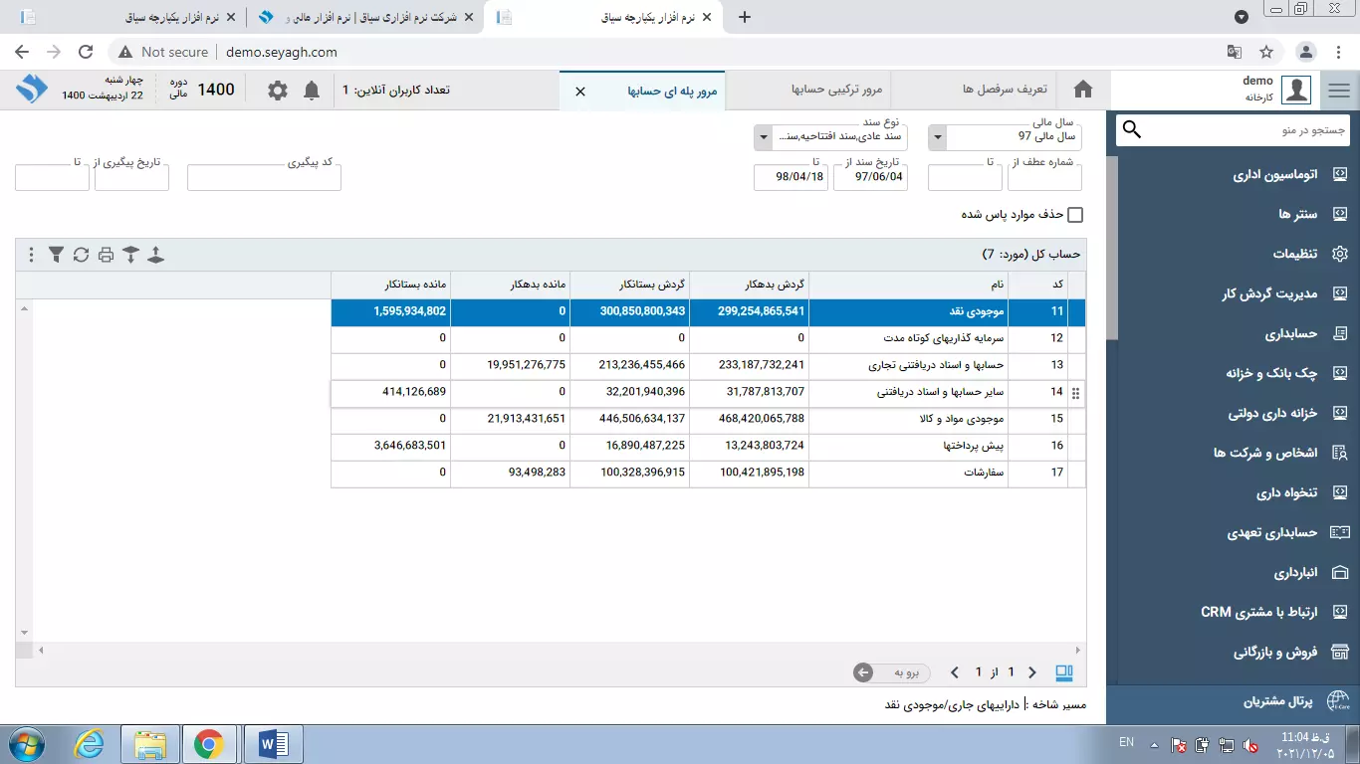The width and height of the screenshot is (1360, 764).
Task: Click the filter funnel icon in grid toolbar
Action: click(56, 255)
